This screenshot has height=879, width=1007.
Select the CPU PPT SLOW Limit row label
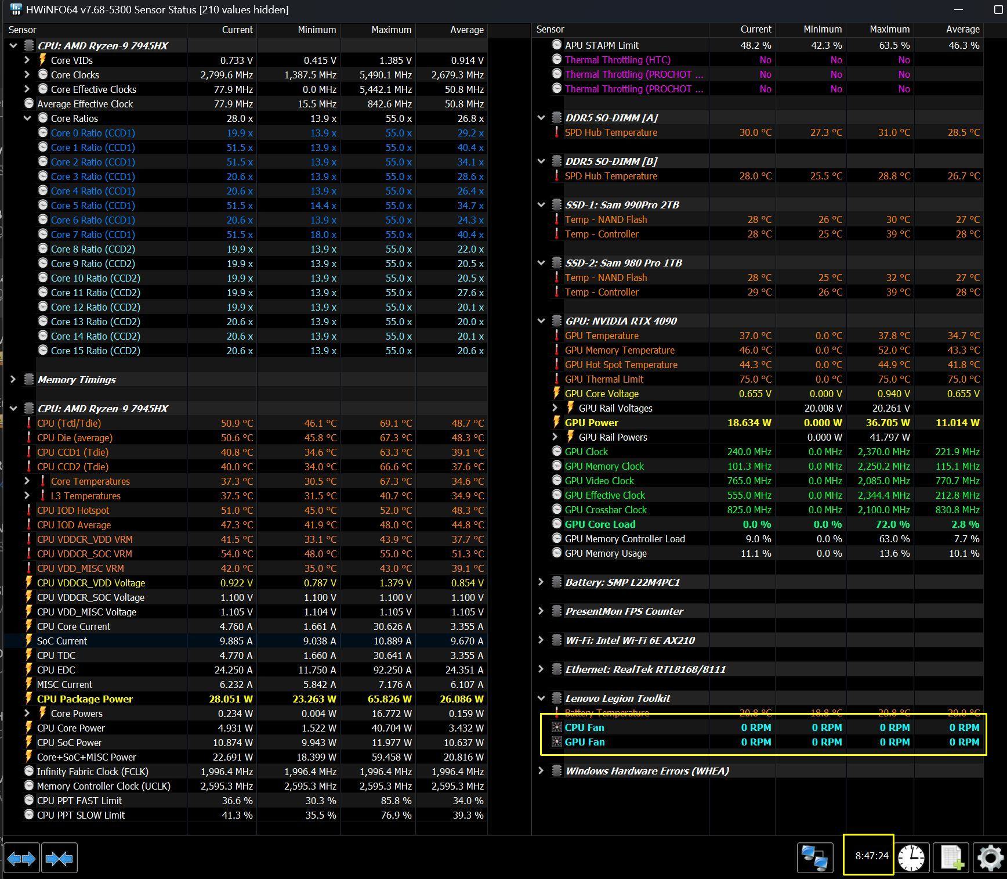pos(81,815)
